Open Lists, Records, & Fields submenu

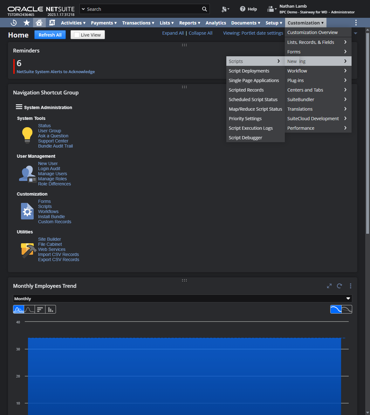(318, 42)
